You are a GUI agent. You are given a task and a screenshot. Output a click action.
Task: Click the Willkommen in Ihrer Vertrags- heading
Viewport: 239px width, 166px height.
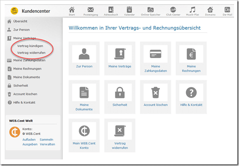[x=135, y=28]
